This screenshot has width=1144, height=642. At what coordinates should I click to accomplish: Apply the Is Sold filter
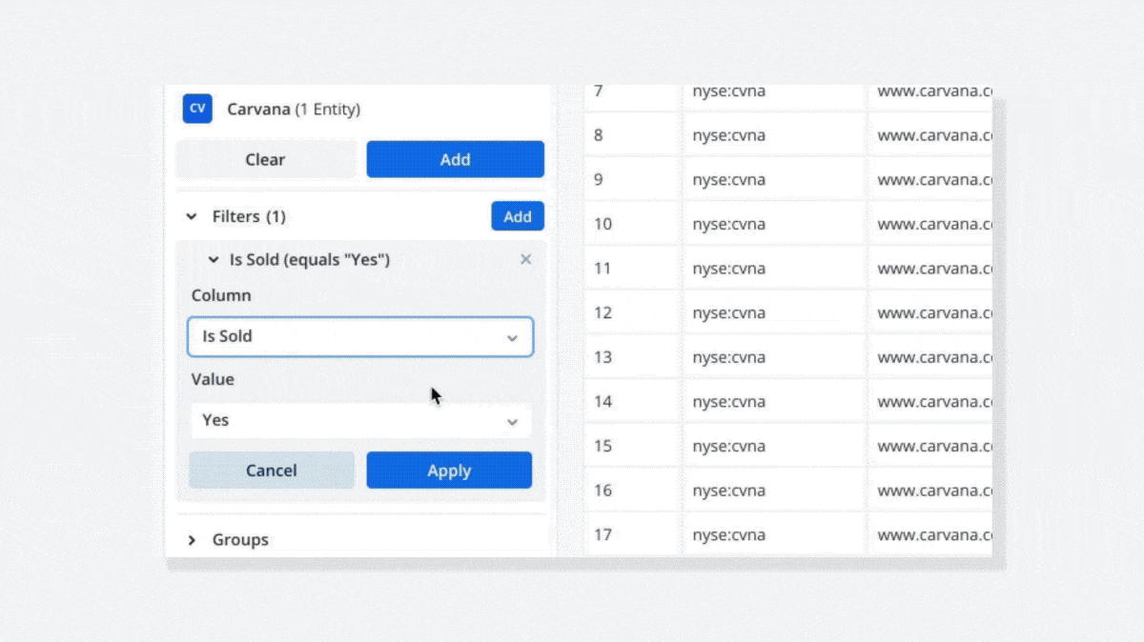point(449,471)
